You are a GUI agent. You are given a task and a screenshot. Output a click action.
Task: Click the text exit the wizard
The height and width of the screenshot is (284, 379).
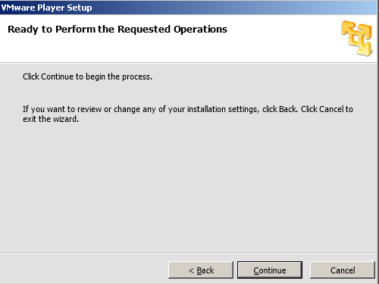coord(51,119)
